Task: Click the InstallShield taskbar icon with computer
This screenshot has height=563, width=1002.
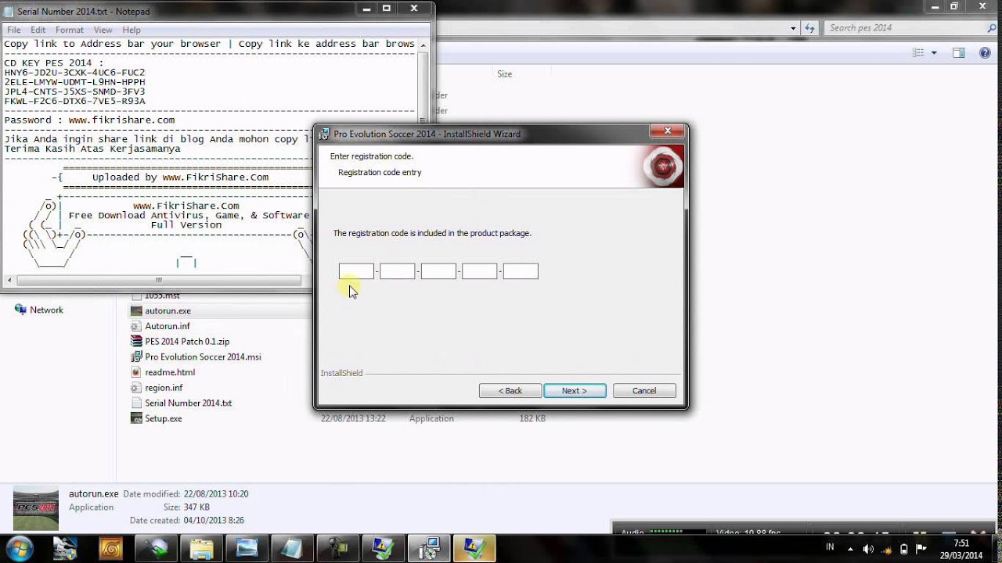Action: click(428, 548)
